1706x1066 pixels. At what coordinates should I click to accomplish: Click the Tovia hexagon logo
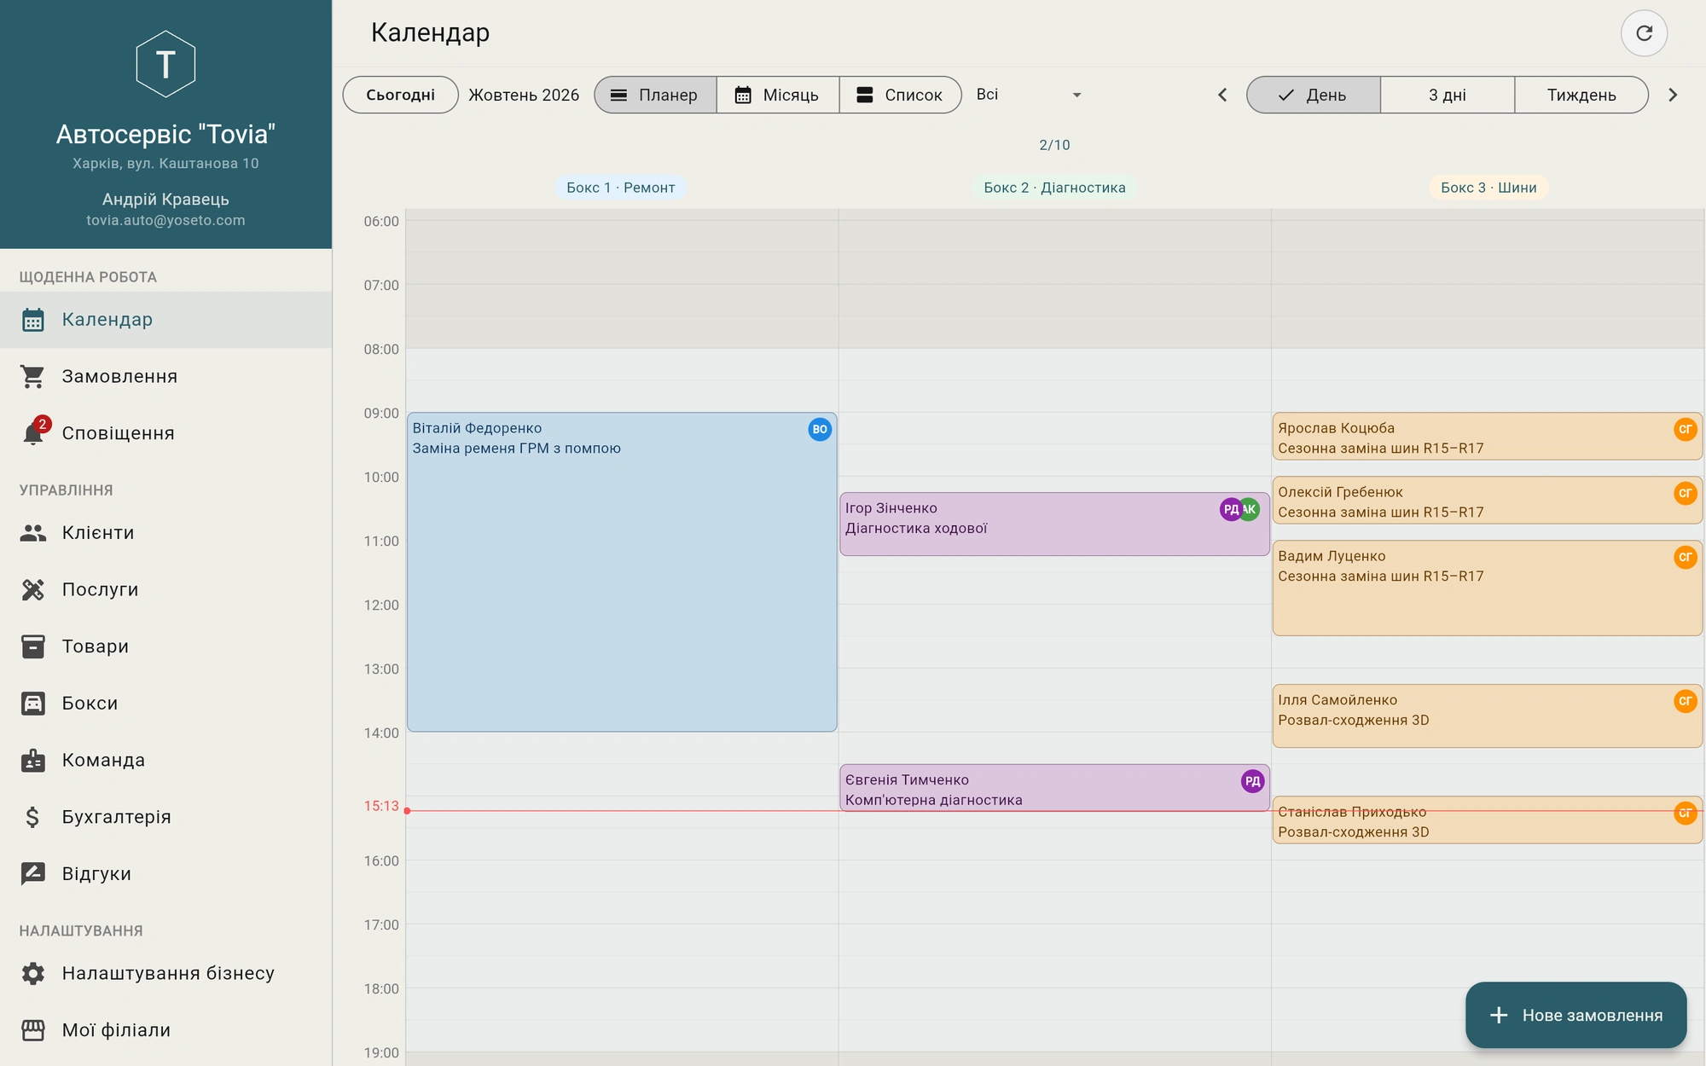click(165, 64)
